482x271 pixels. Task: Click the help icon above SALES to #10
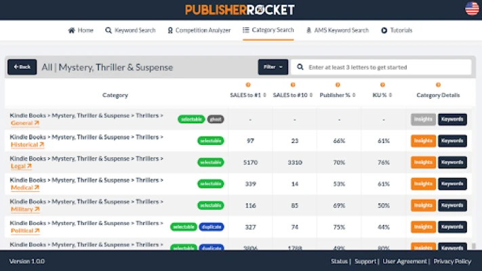(294, 85)
